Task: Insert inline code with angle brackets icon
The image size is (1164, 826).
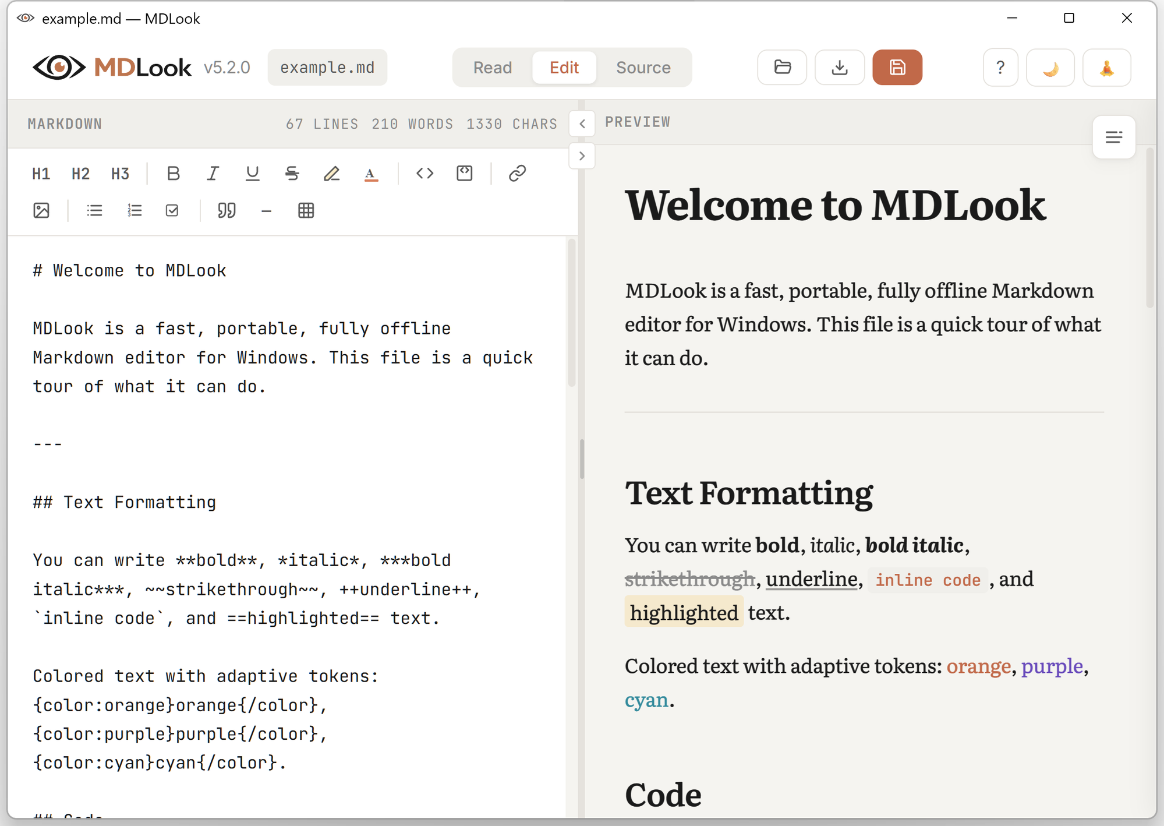Action: coord(424,174)
